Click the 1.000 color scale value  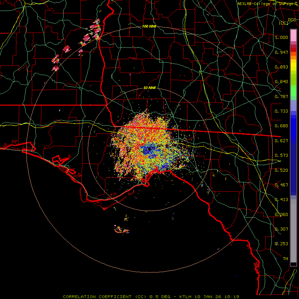click(281, 37)
